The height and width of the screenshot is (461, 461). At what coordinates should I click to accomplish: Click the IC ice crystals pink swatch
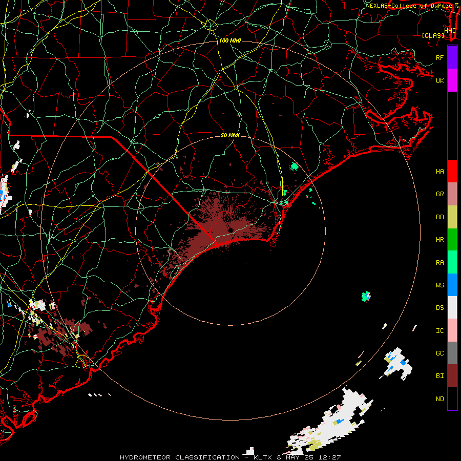tap(452, 330)
